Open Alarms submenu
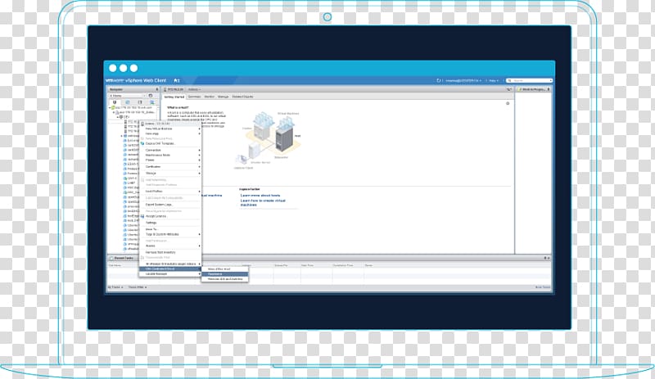Image resolution: width=655 pixels, height=379 pixels. tap(170, 246)
